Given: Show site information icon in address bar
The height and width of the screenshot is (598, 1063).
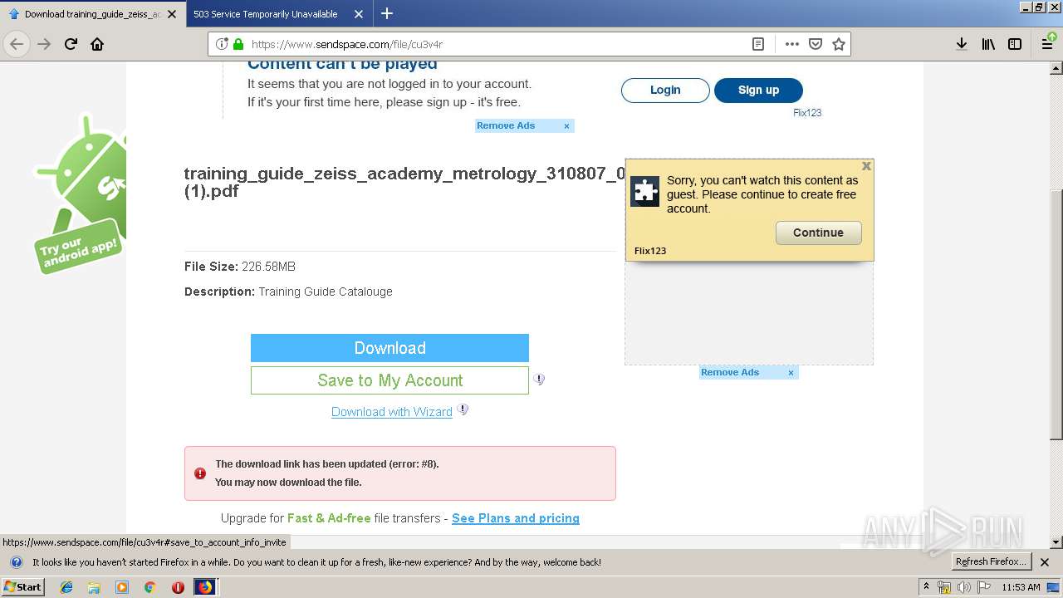Looking at the screenshot, I should point(222,44).
